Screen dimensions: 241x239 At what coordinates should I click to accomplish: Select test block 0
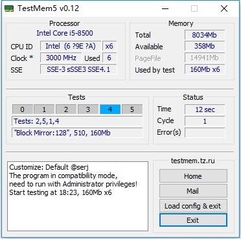point(23,109)
